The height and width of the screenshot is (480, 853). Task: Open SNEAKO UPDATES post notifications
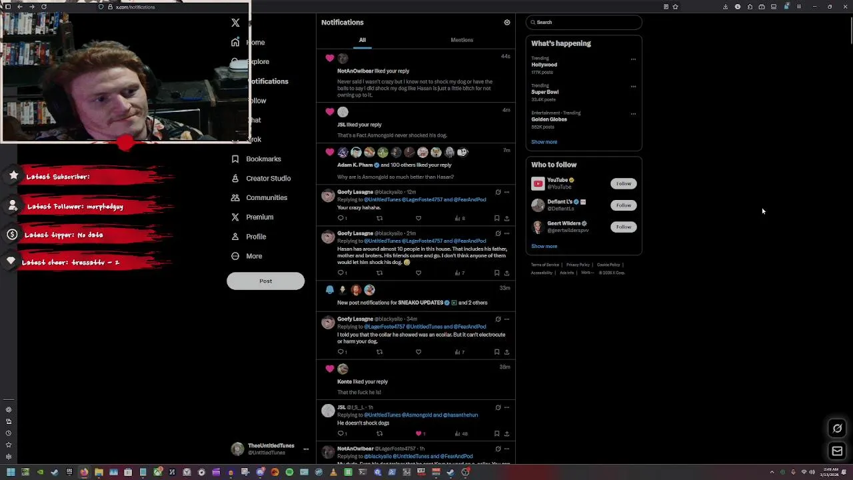click(x=416, y=295)
